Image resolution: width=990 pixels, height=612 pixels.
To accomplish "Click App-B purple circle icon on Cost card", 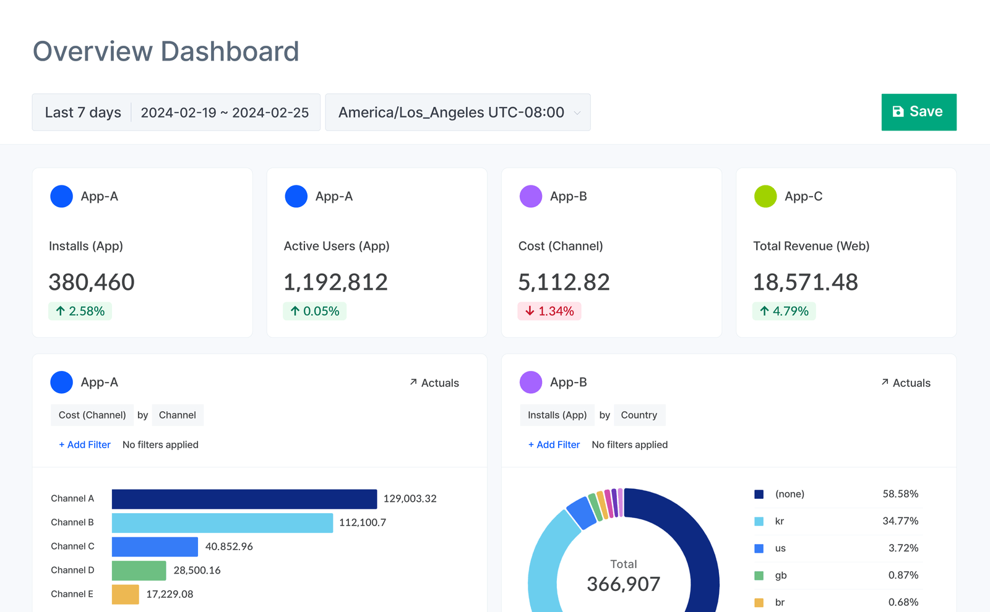I will point(530,196).
